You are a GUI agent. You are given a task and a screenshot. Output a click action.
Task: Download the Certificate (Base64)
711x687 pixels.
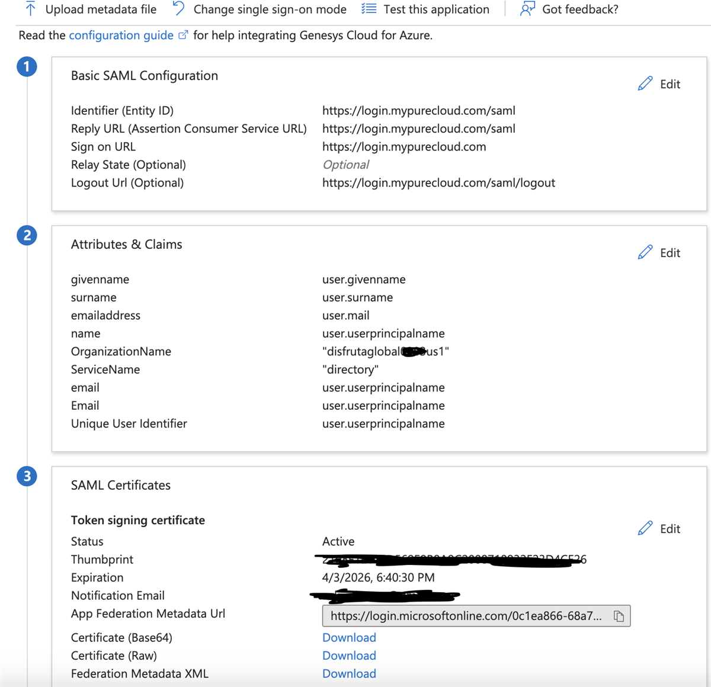[x=349, y=637]
